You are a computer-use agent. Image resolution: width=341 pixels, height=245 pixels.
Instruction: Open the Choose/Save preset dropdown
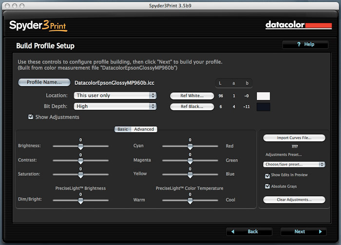[294, 164]
